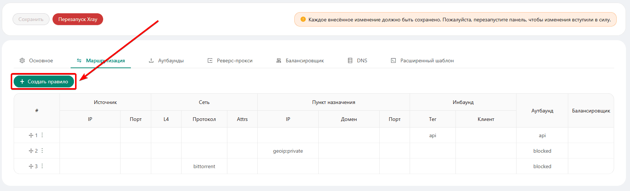The width and height of the screenshot is (630, 191).
Task: Click the Расширенный шаблон tab icon
Action: pyautogui.click(x=393, y=60)
